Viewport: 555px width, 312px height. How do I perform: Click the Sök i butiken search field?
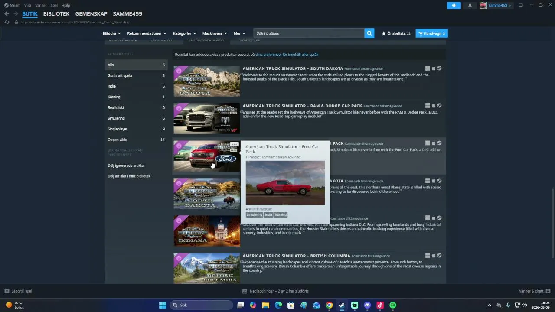pyautogui.click(x=309, y=33)
